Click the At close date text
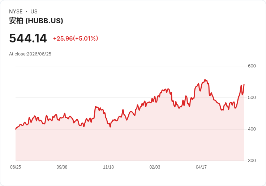Image resolution: width=266 pixels, height=186 pixels. tap(30, 54)
